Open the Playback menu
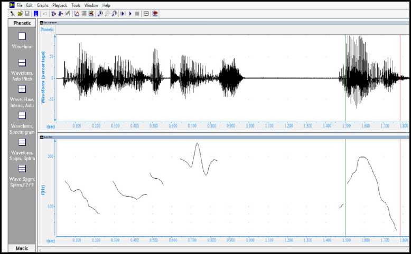 [60, 5]
